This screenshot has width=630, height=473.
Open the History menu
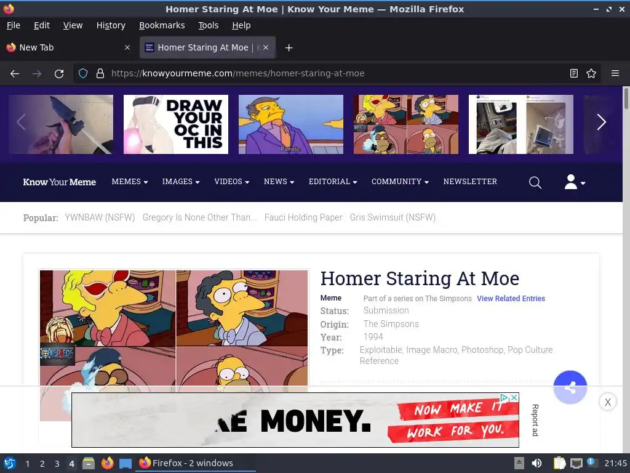(x=111, y=25)
